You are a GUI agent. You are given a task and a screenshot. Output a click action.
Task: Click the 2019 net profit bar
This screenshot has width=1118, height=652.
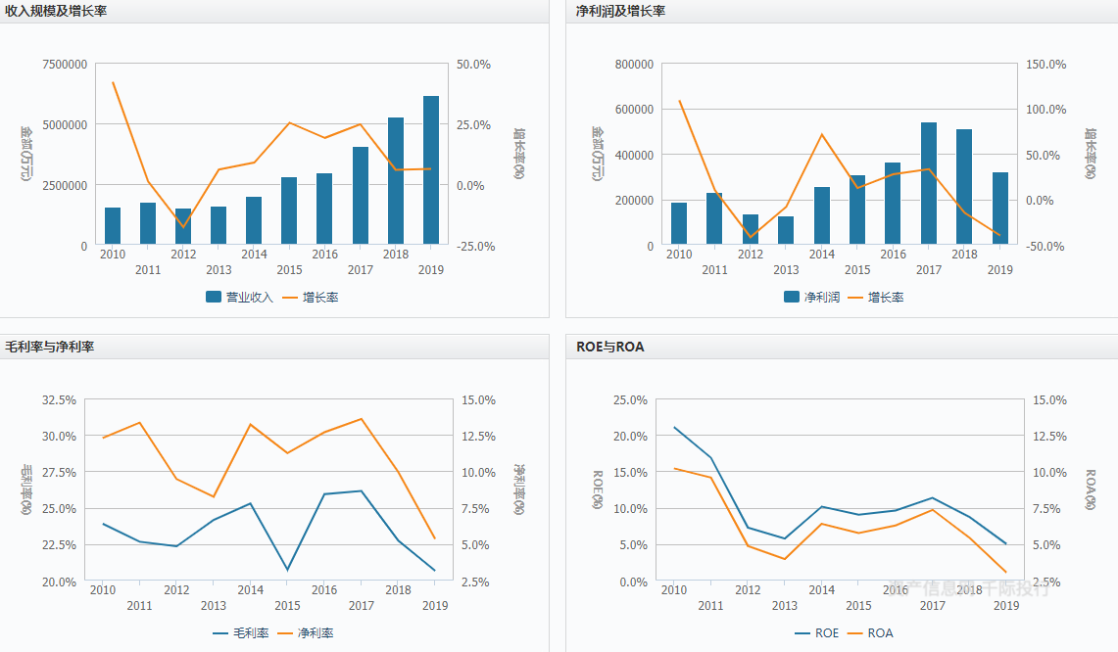[999, 209]
